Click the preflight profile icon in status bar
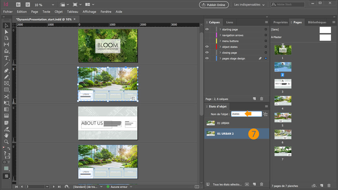 tap(67, 187)
